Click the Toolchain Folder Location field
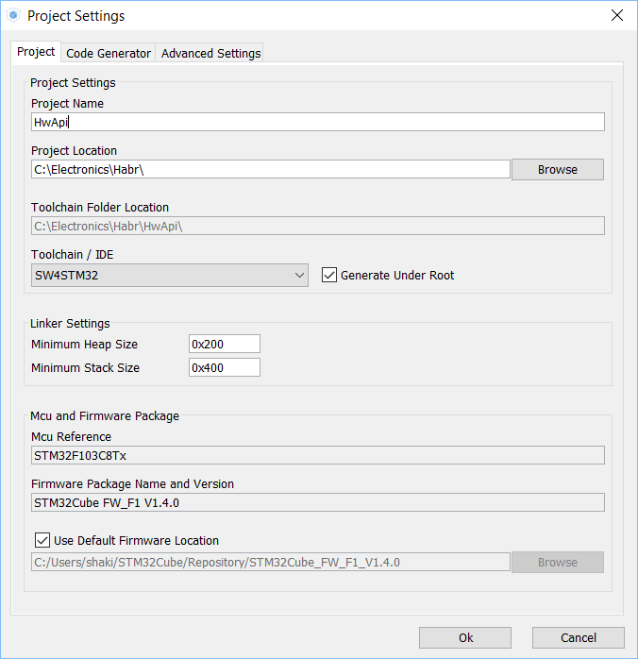This screenshot has height=659, width=638. pos(317,226)
